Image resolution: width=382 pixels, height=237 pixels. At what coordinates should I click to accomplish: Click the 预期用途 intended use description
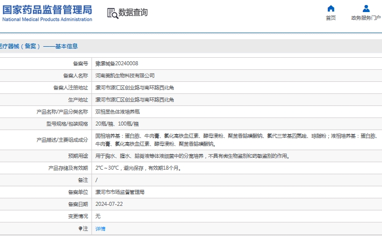tap(193, 156)
